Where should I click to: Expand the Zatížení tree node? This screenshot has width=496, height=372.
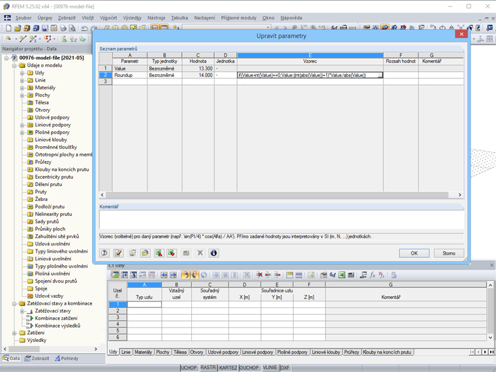point(14,333)
